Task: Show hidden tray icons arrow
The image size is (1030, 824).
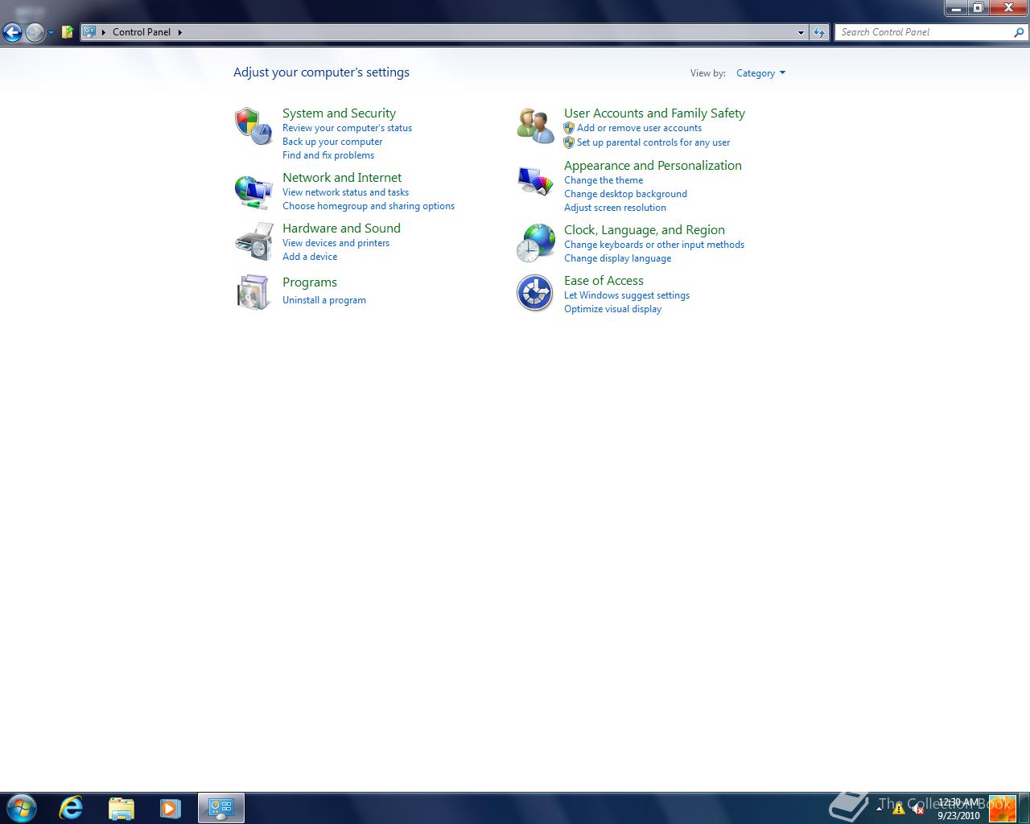Action: [880, 807]
